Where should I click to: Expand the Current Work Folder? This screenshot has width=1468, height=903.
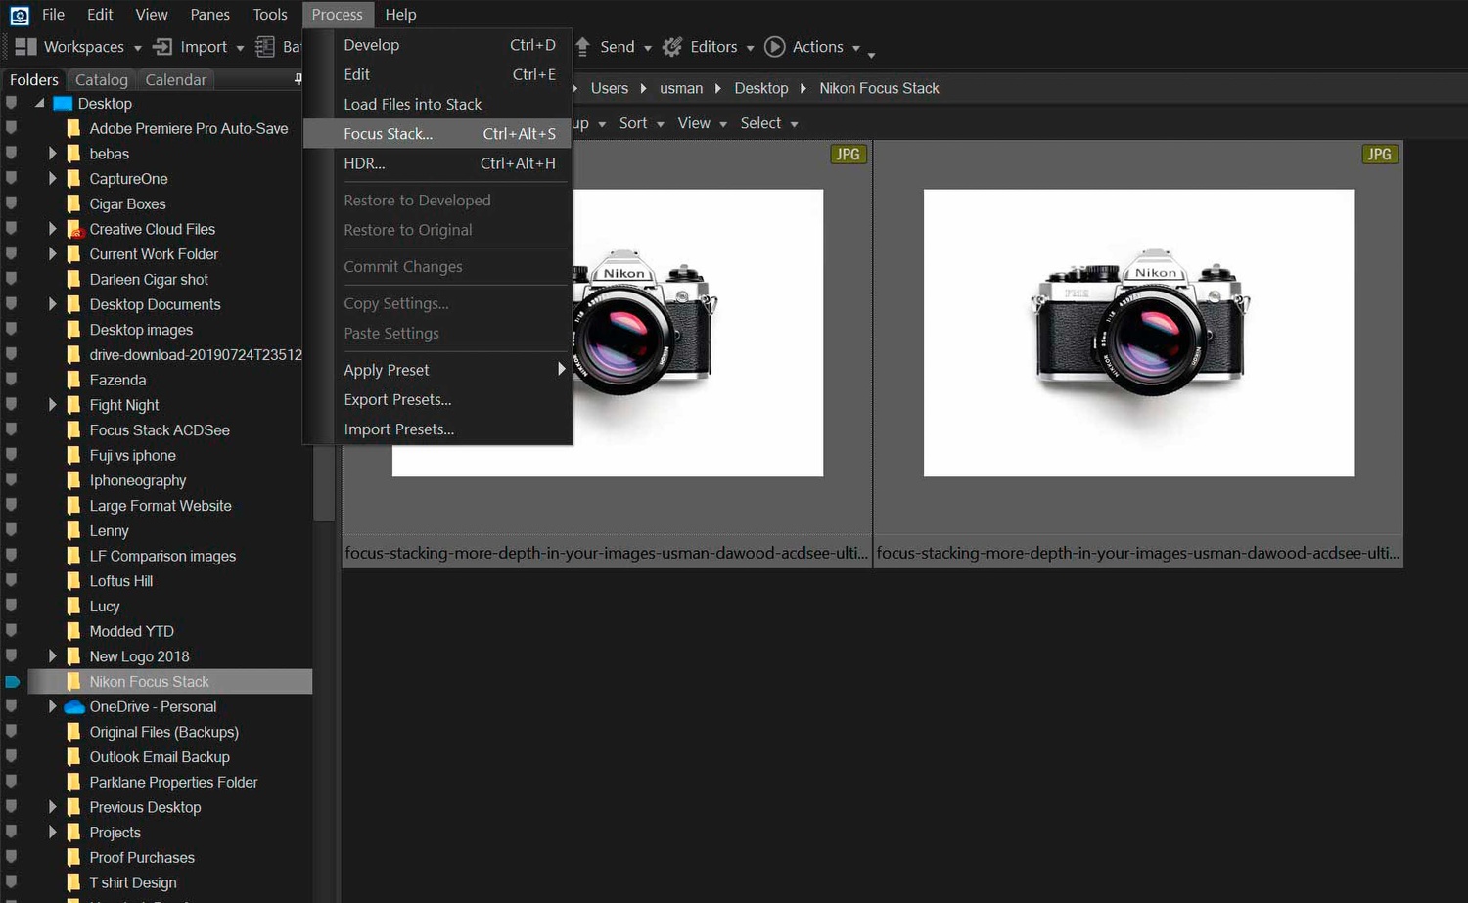click(53, 253)
